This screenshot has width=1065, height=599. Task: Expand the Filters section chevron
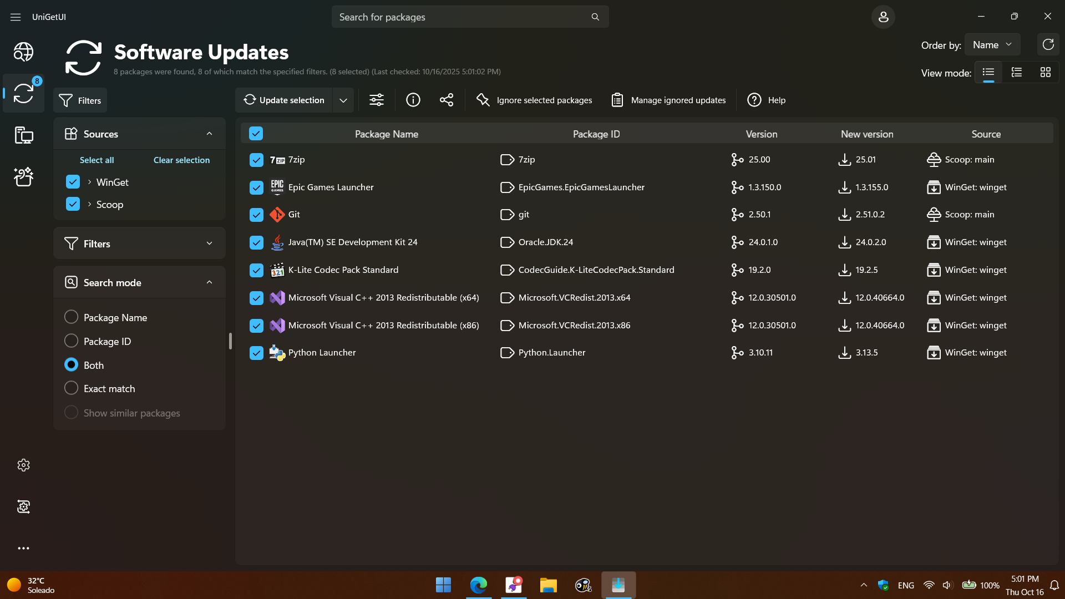click(x=209, y=243)
